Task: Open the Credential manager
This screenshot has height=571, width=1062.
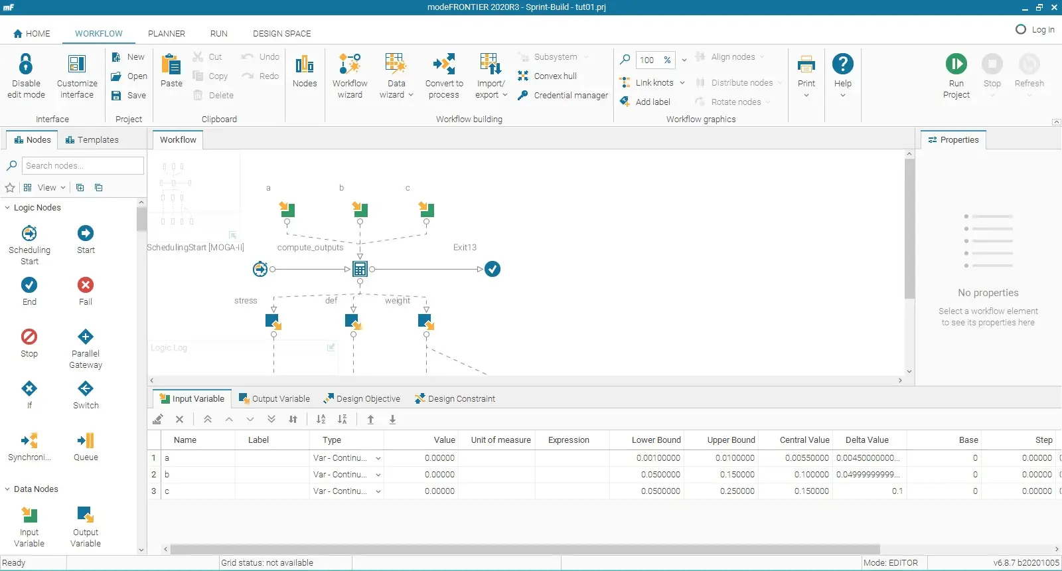Action: (563, 96)
